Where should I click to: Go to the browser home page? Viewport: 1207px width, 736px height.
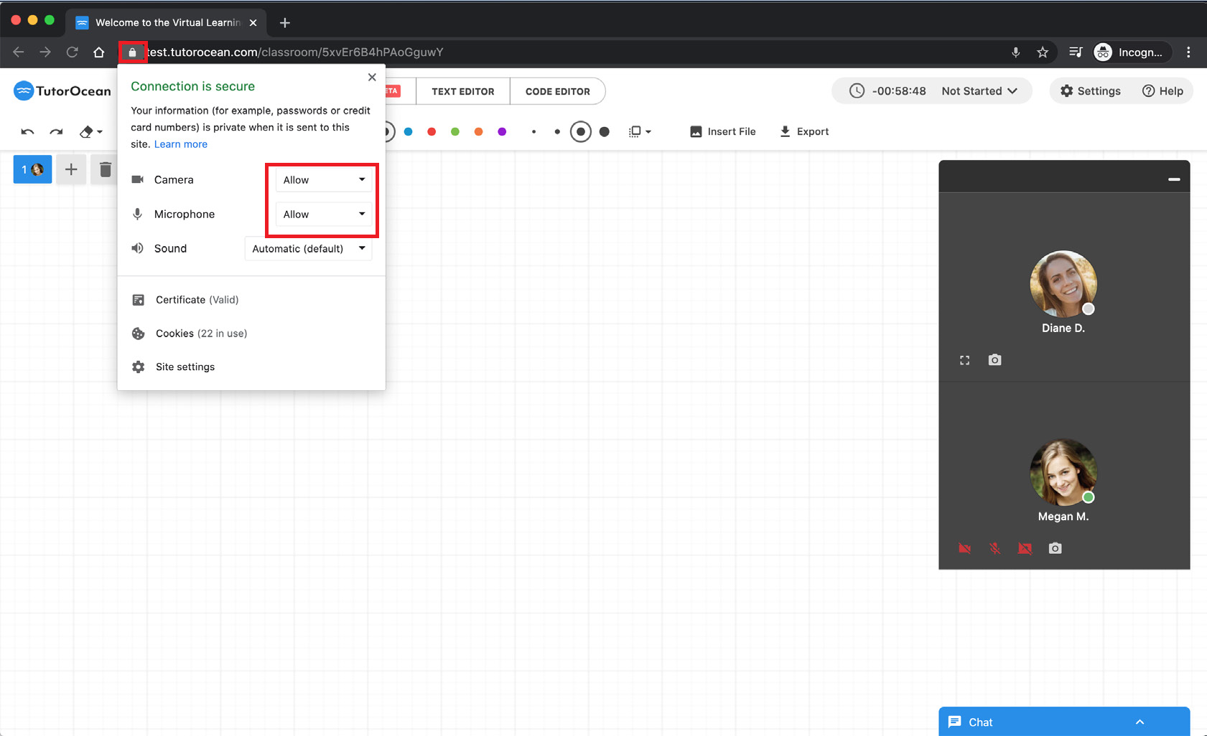pyautogui.click(x=99, y=52)
